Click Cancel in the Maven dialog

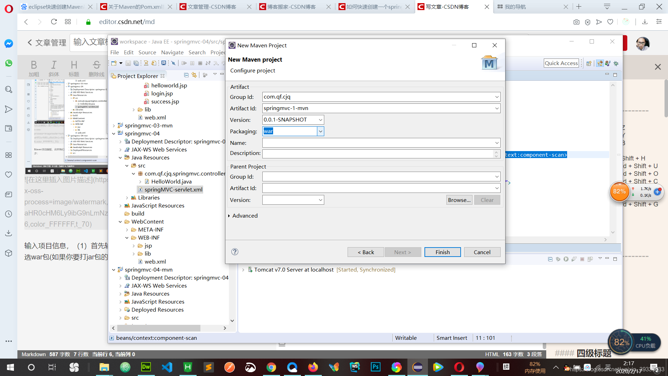[482, 252]
